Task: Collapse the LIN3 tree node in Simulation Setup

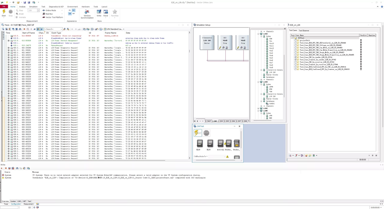Action: click(258, 34)
